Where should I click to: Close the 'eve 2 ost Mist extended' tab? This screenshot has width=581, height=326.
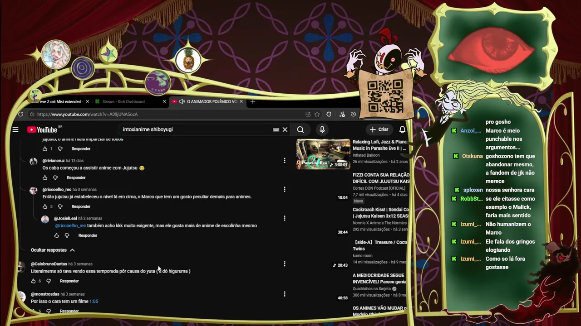[87, 101]
